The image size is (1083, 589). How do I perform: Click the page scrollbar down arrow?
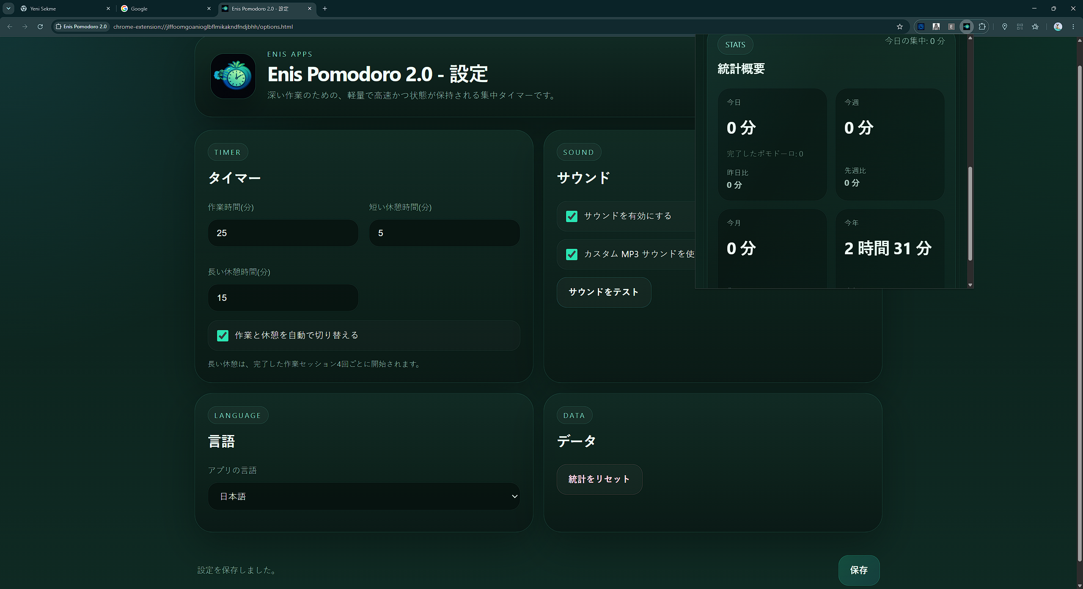(x=1079, y=586)
